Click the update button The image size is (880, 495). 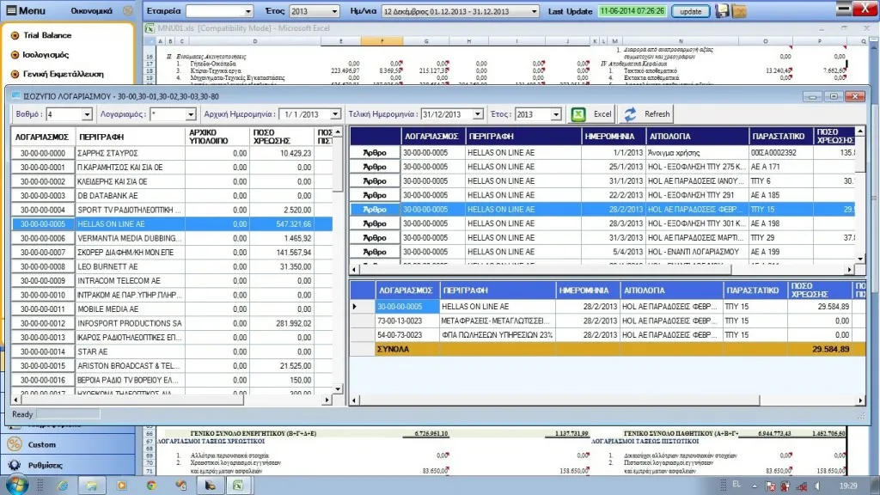(690, 11)
